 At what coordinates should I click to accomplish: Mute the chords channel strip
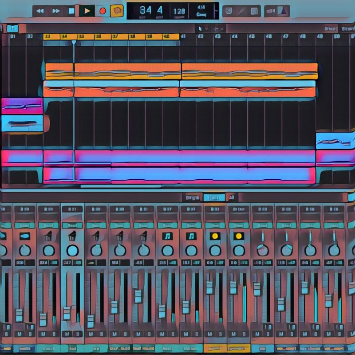[x=43, y=334]
